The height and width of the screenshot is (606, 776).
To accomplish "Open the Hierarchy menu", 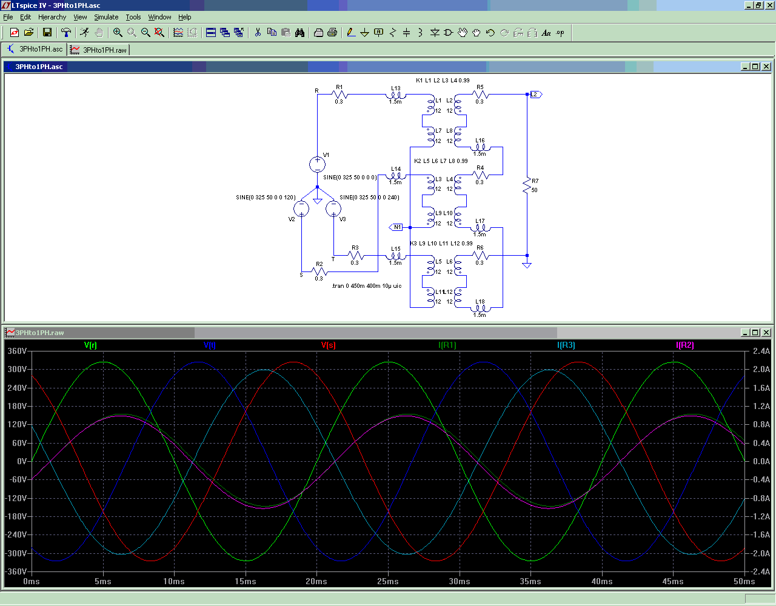I will point(52,17).
